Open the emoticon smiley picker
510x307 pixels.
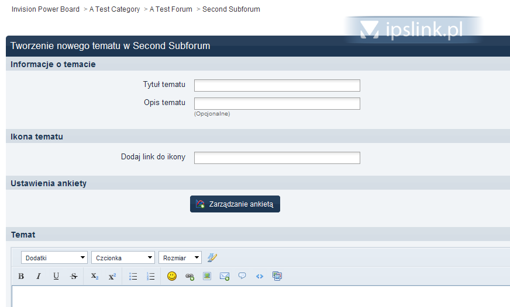[172, 277]
